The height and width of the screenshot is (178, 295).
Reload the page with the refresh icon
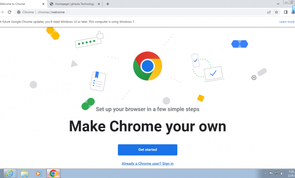[x=9, y=12]
